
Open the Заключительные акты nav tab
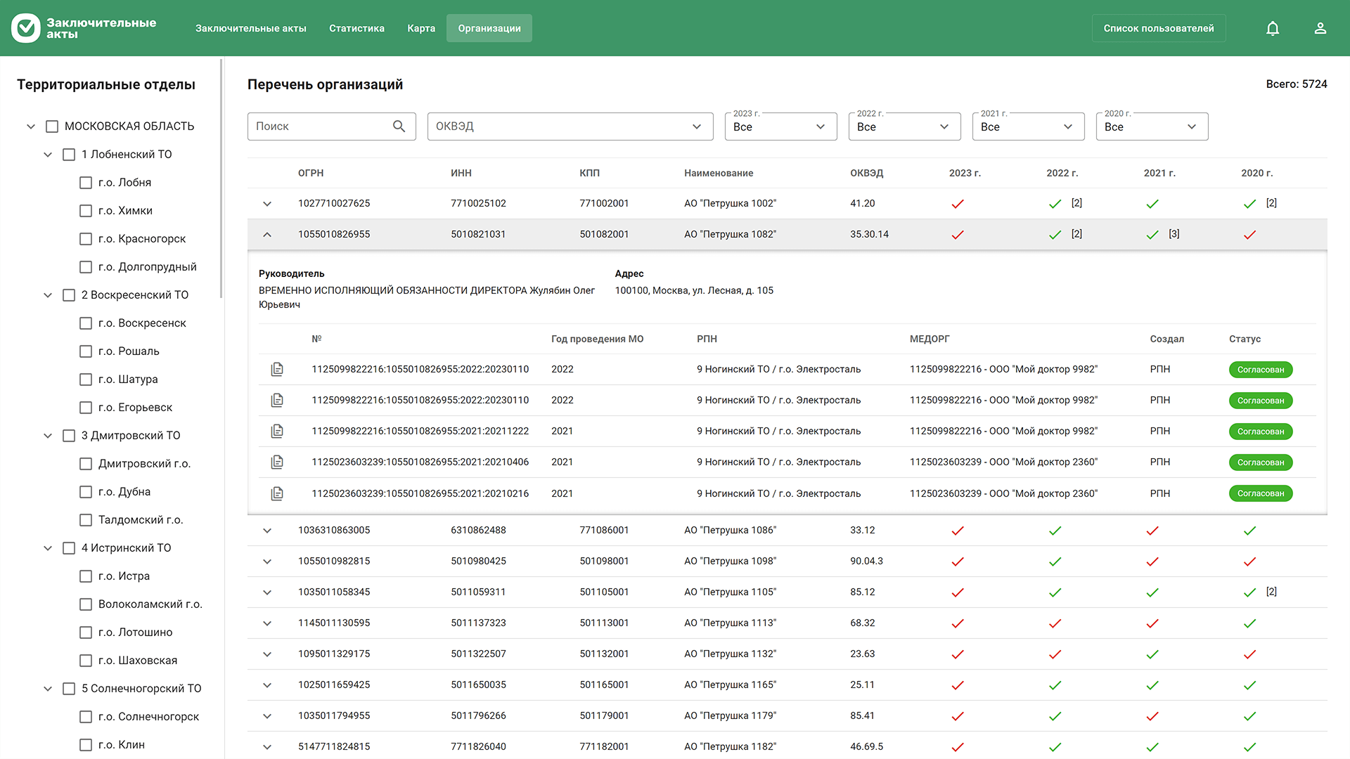tap(251, 28)
